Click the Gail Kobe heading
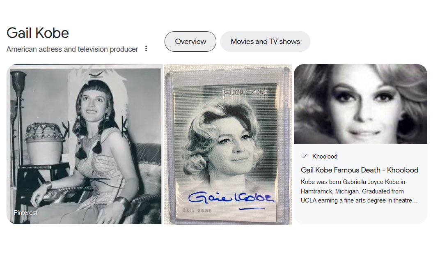Screen dimensions: 433x276 pos(38,33)
